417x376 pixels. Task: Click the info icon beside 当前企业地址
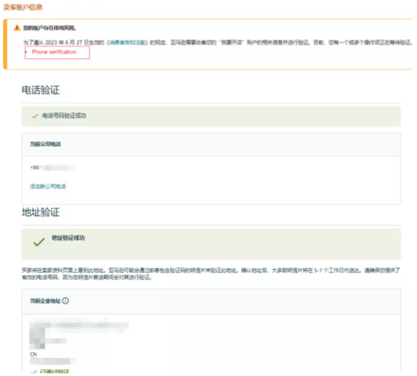[x=66, y=301]
